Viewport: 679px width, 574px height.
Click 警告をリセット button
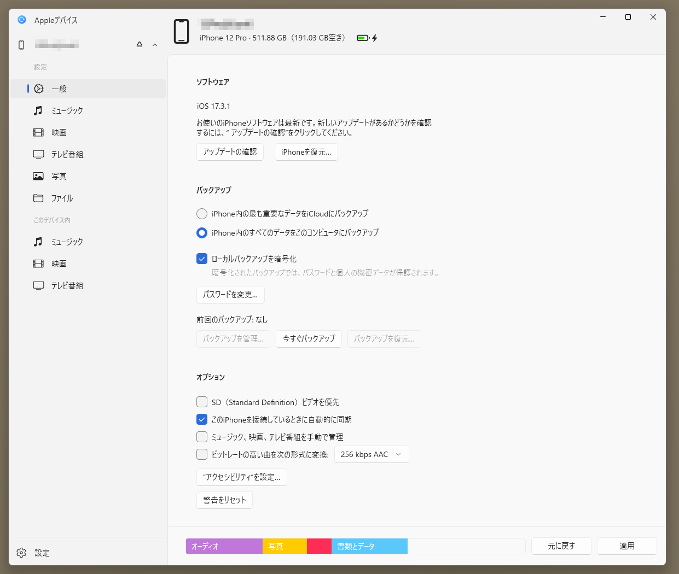pyautogui.click(x=224, y=500)
